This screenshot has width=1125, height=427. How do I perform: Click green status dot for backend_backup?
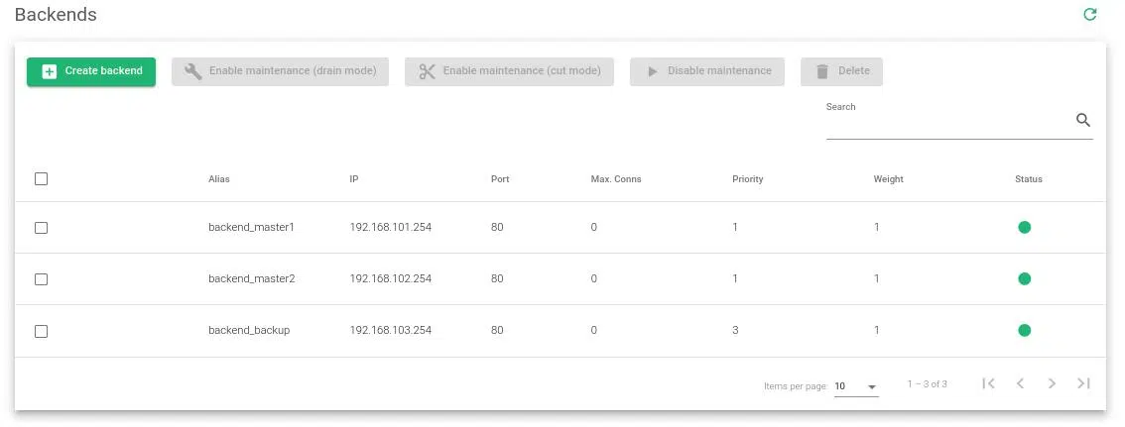[x=1024, y=331]
